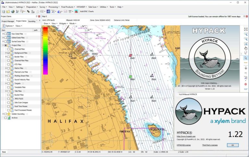
Task: Check the Edited Data Files checkbox
Action: point(6,38)
